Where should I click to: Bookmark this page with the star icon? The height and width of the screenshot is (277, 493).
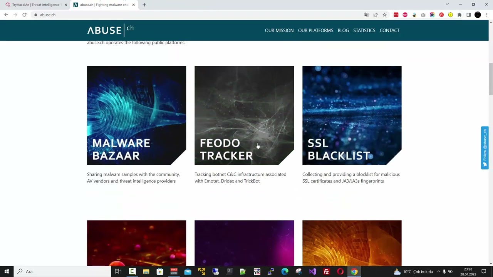pyautogui.click(x=384, y=15)
